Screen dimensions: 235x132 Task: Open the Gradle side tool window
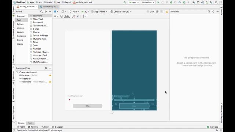point(221,11)
